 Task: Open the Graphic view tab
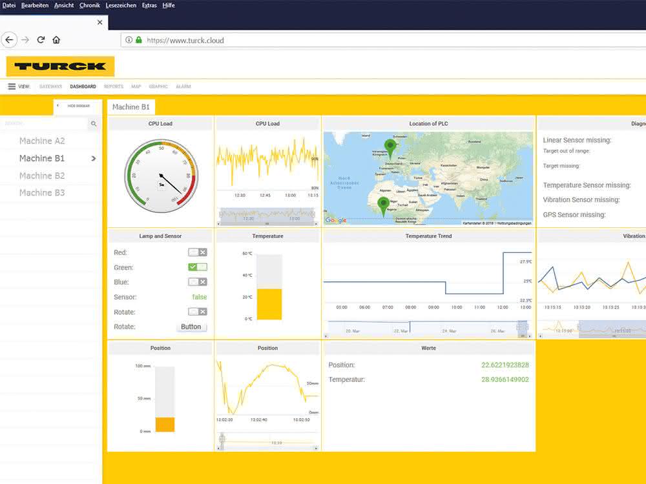coord(158,86)
